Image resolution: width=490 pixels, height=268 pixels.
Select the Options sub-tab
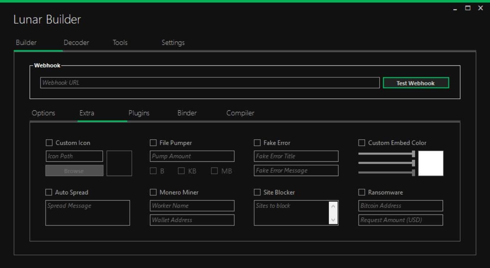pyautogui.click(x=43, y=113)
